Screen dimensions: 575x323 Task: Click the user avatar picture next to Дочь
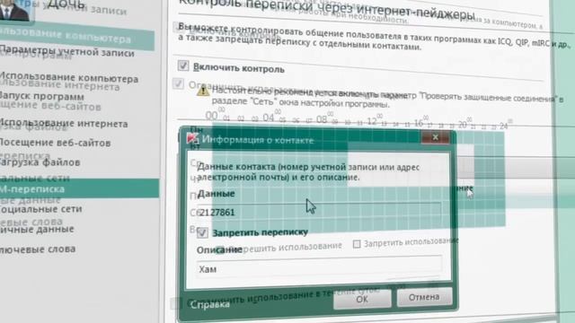15,10
